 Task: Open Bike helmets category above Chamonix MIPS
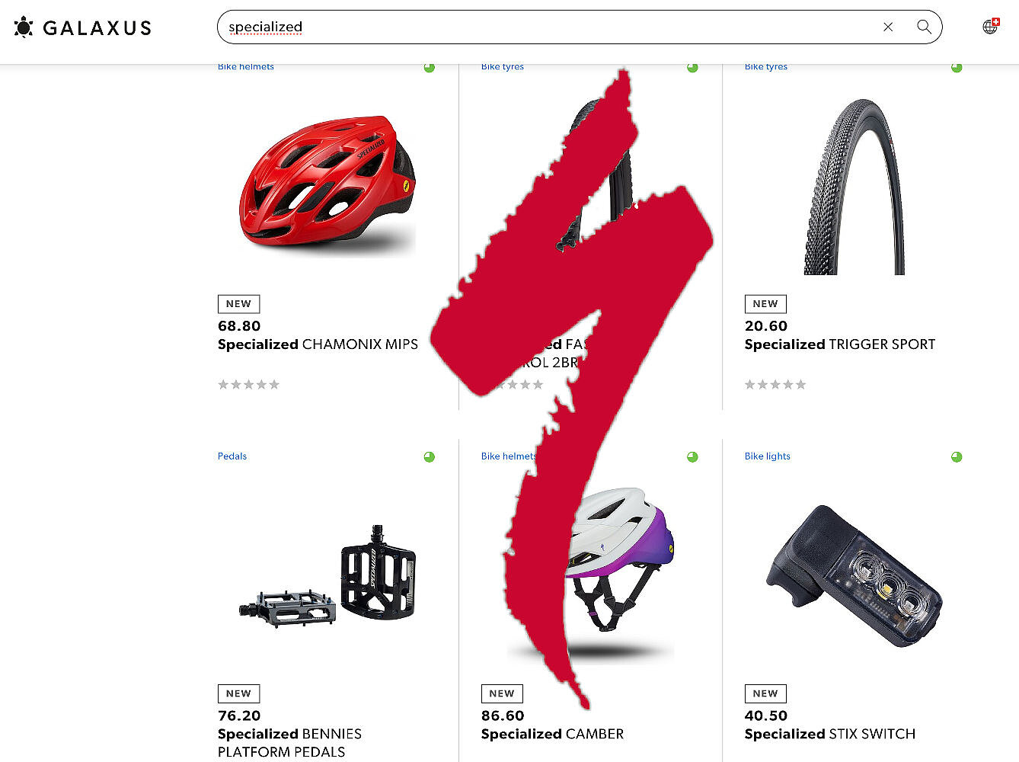coord(245,67)
